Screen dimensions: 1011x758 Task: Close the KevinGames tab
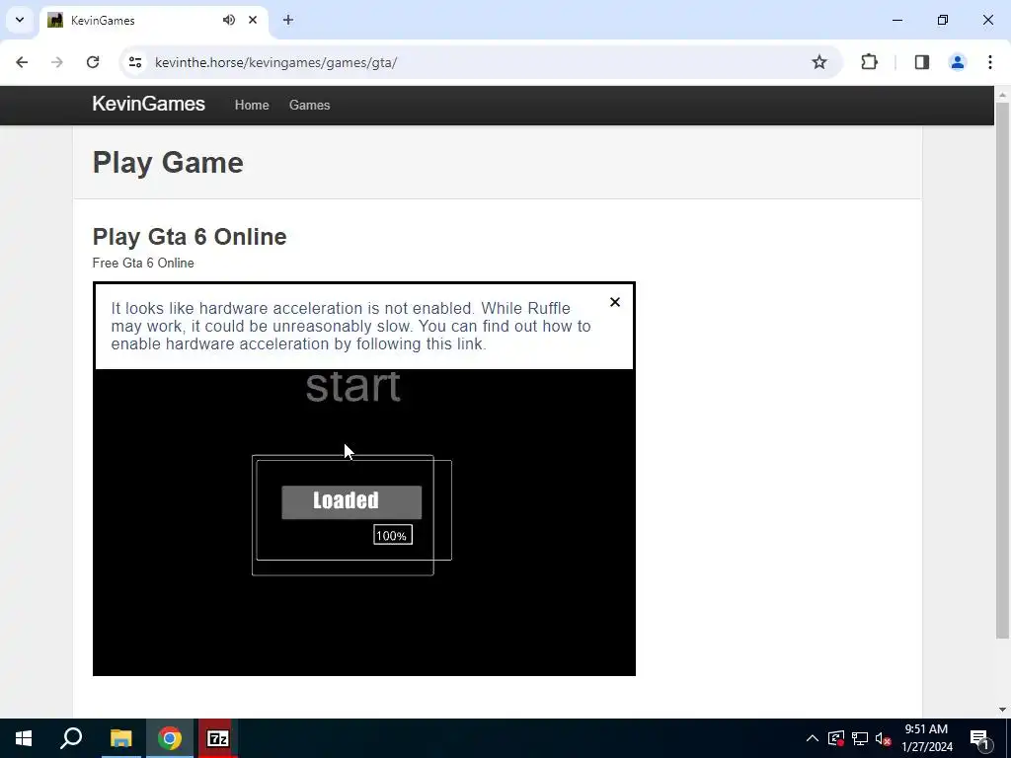[253, 20]
